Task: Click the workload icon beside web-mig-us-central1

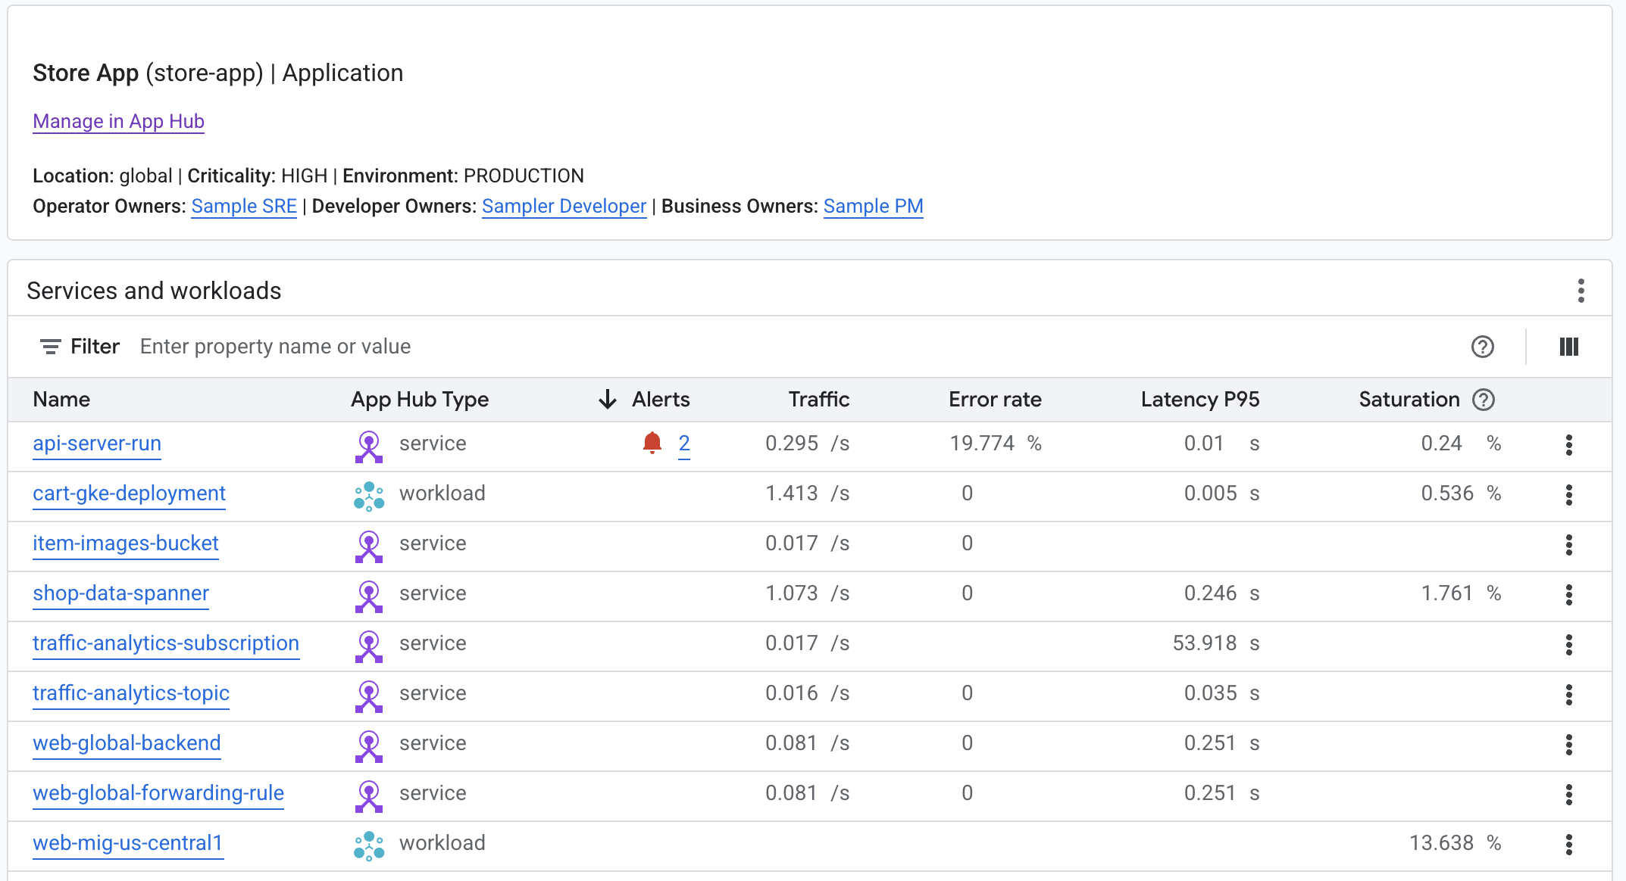Action: point(369,845)
